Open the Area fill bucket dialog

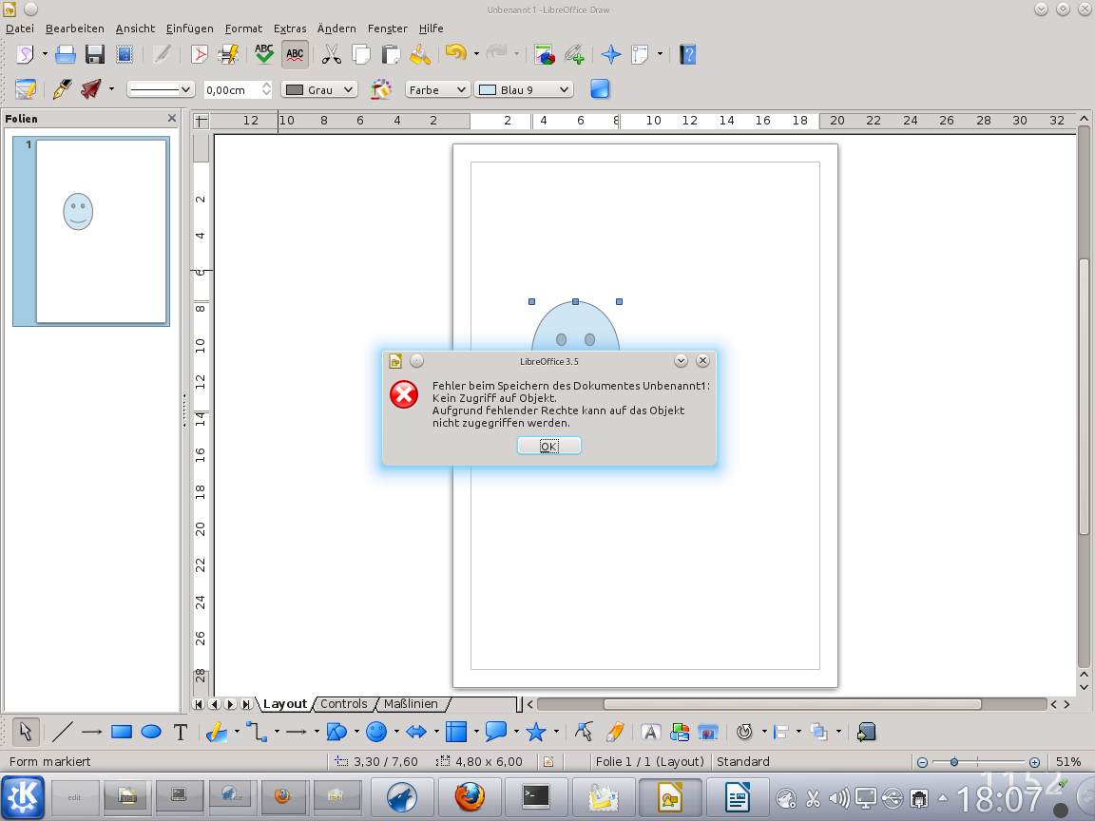point(380,89)
